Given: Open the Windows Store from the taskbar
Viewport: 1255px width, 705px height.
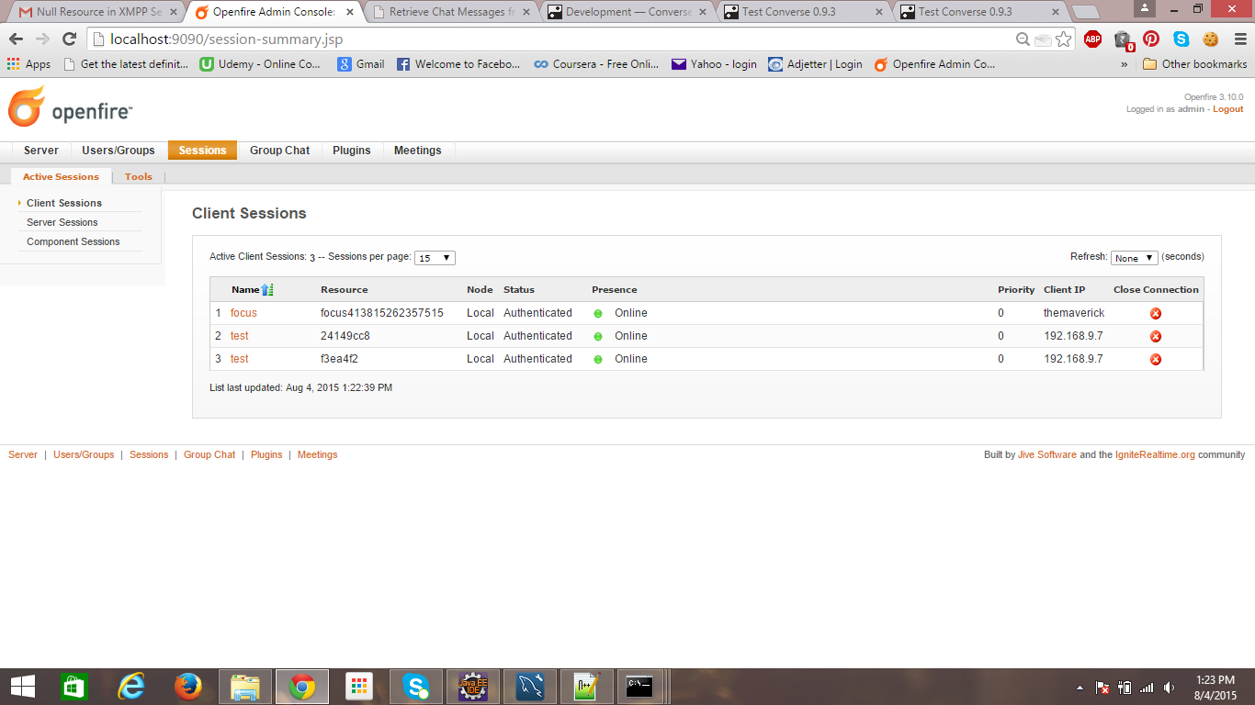Looking at the screenshot, I should [74, 686].
